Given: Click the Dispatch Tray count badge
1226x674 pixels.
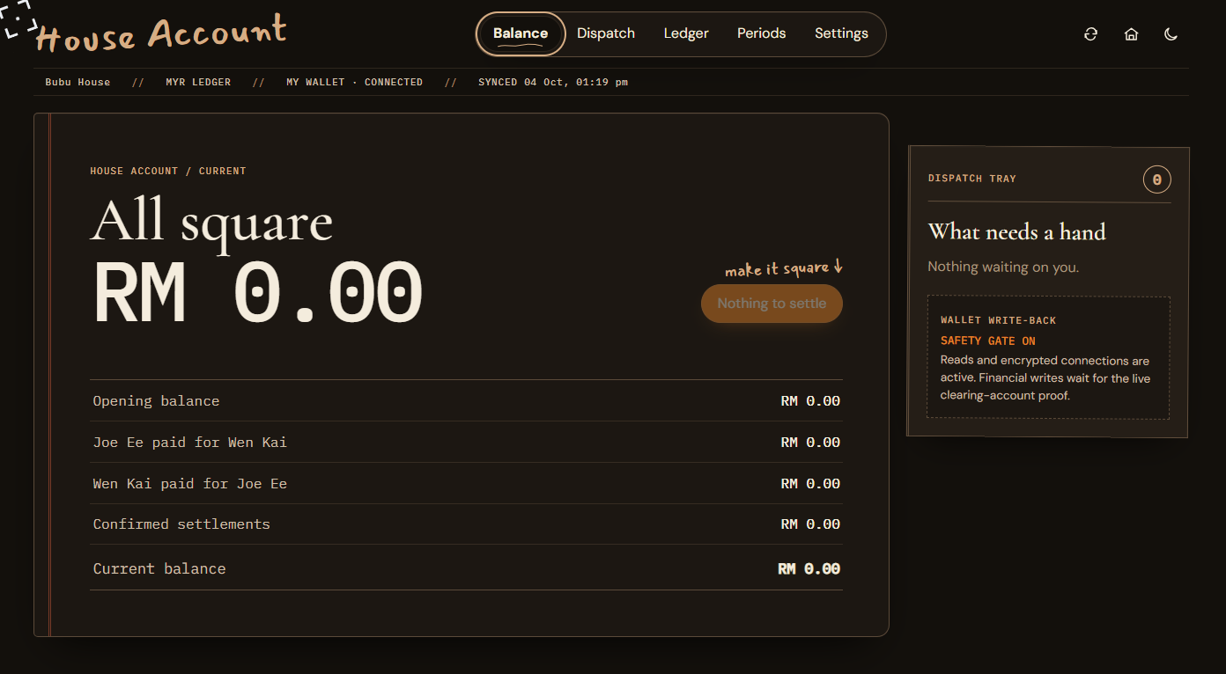Looking at the screenshot, I should click(1156, 179).
